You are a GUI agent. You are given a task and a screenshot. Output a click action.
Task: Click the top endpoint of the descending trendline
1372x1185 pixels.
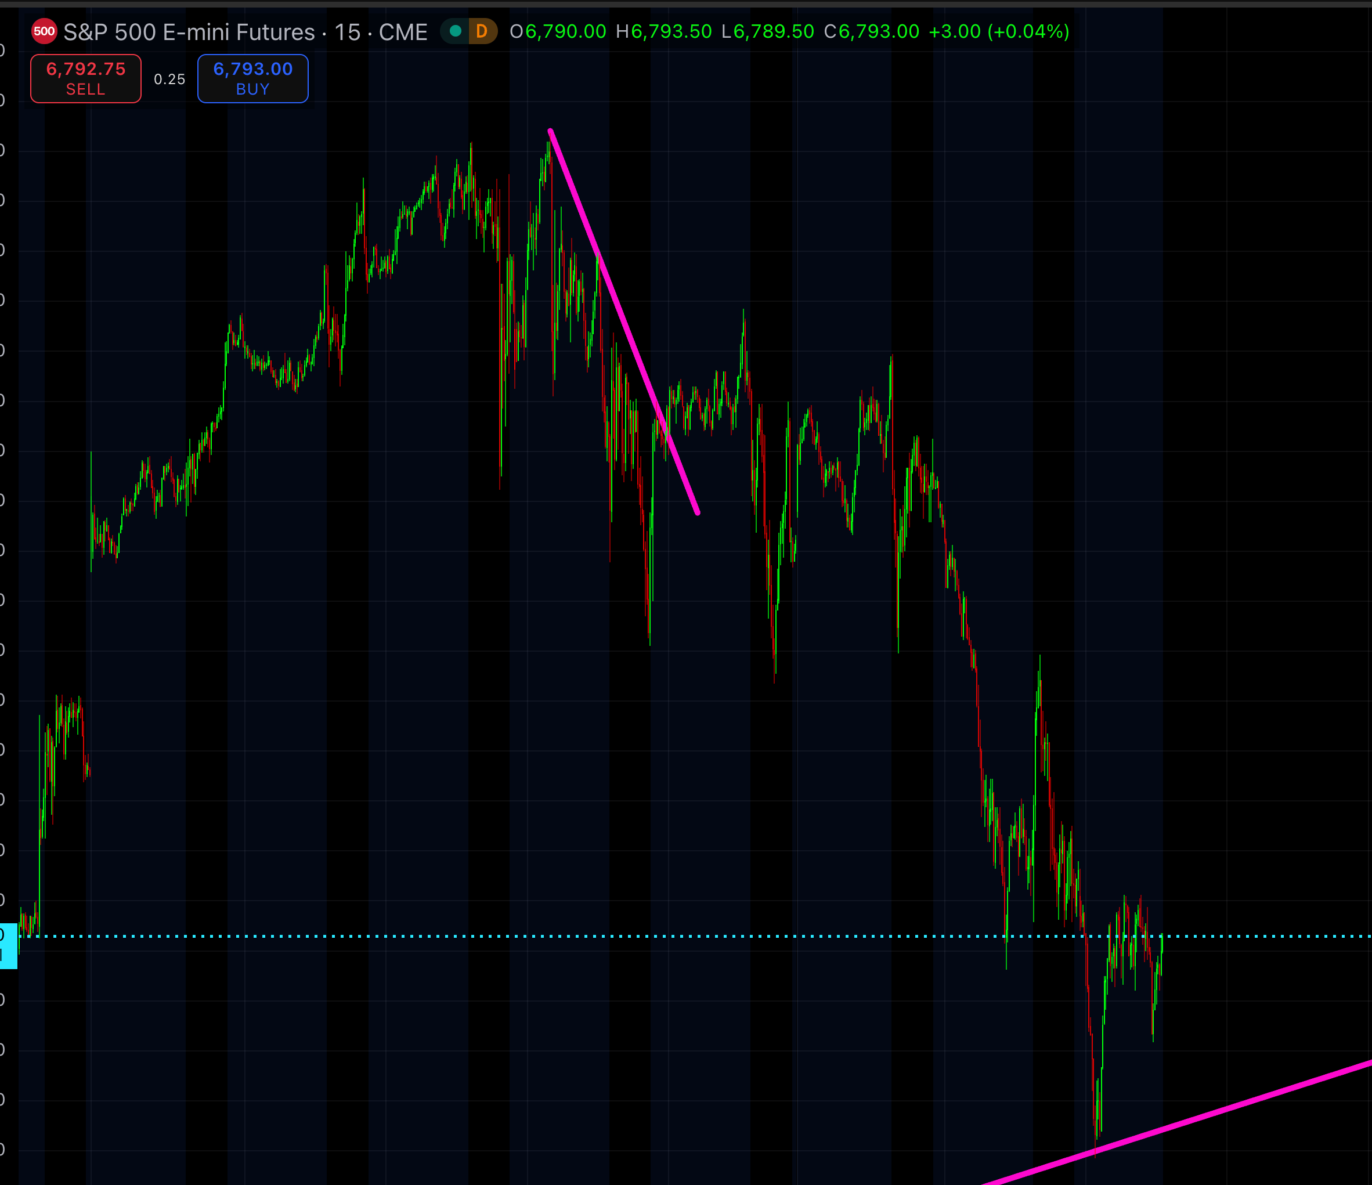550,131
